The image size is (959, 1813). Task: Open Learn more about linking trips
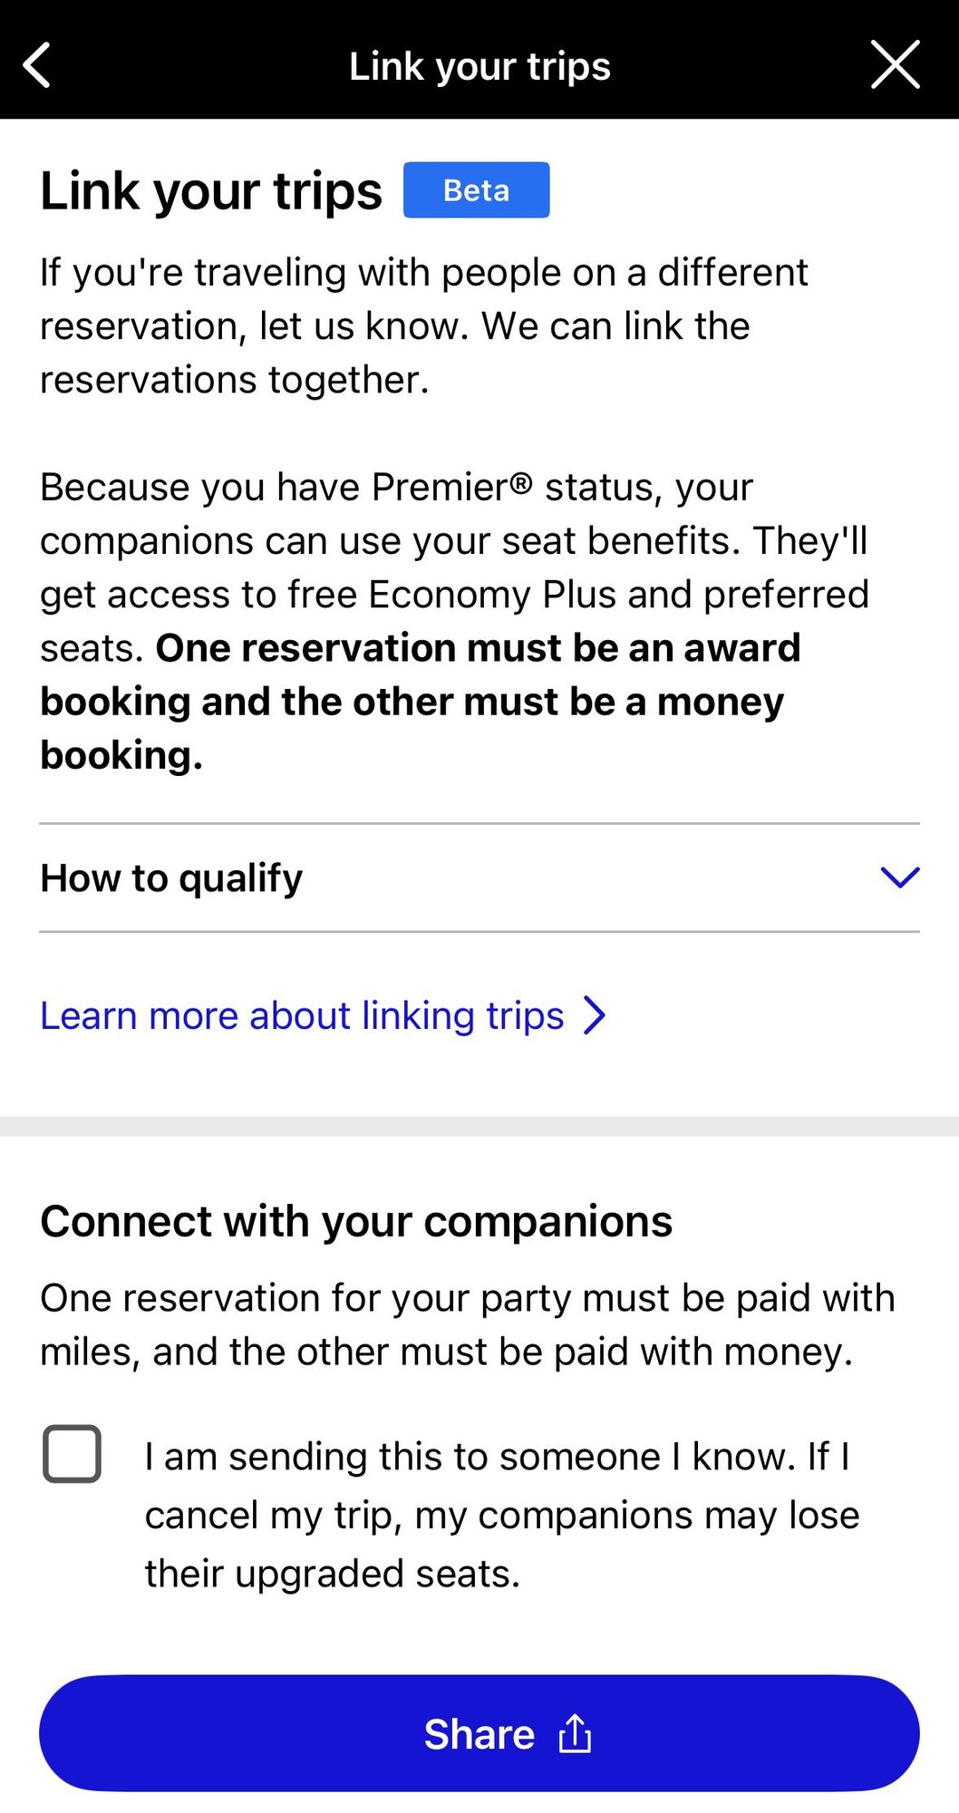(302, 1015)
